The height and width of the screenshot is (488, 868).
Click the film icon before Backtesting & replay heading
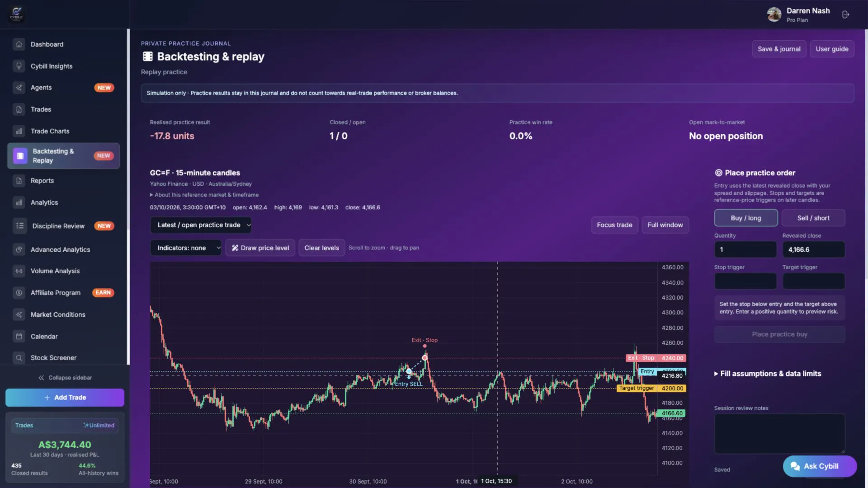pos(148,56)
